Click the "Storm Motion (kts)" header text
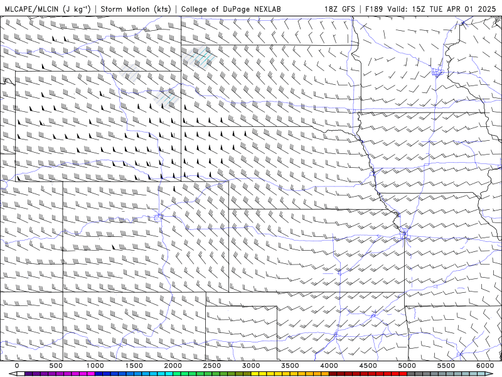 click(136, 9)
